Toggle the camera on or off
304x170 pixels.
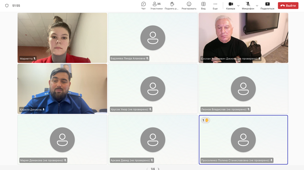(231, 6)
